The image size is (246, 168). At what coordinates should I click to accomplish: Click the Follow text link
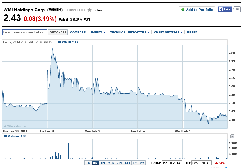pos(97,10)
